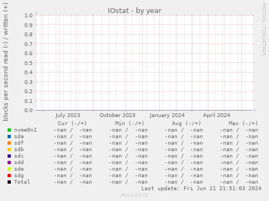Click the 'IOstat - by year' graph title
The width and height of the screenshot is (269, 201).
135,11
